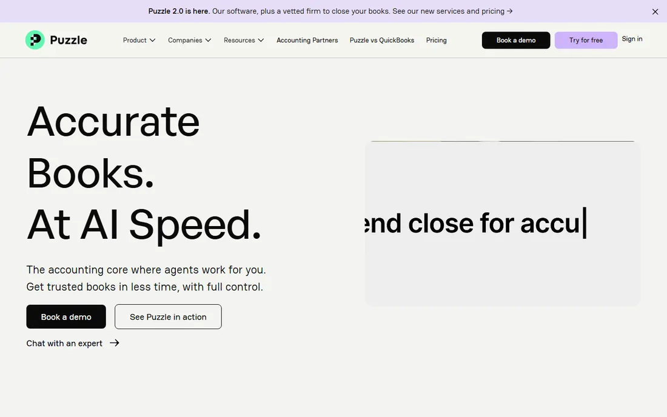Dismiss the Puzzle 2.0 announcement banner

click(655, 12)
